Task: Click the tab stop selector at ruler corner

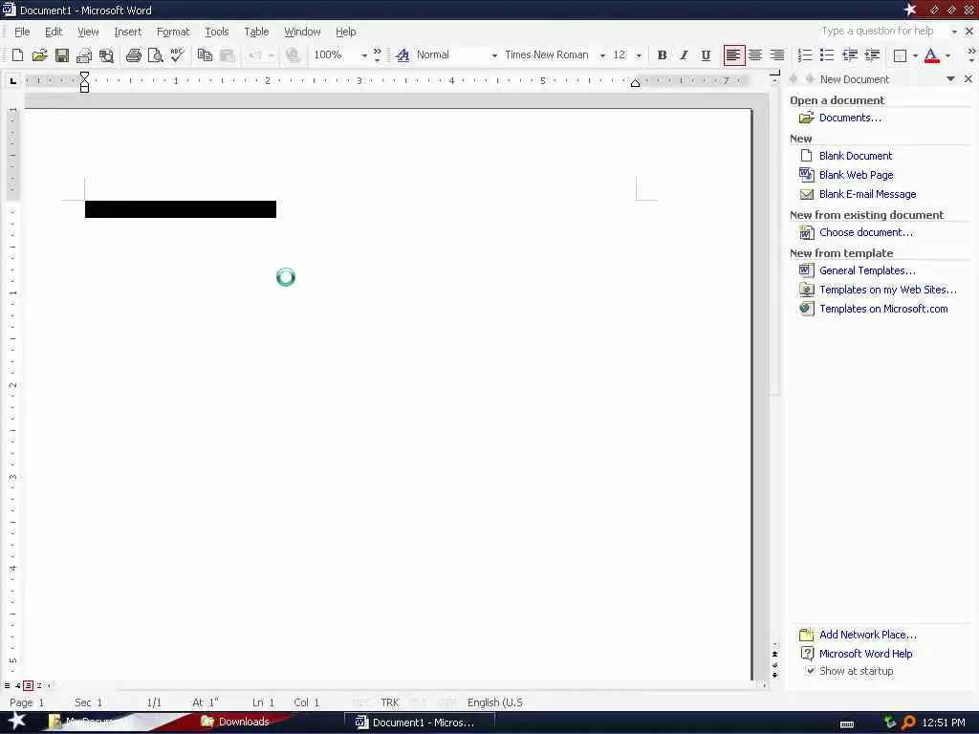Action: coord(13,80)
